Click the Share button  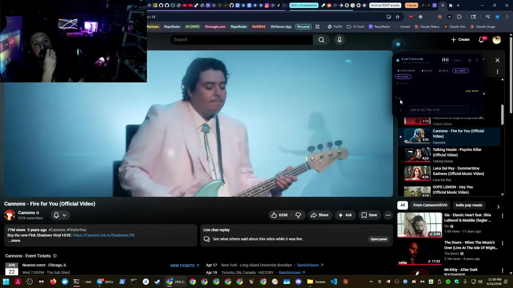319,215
